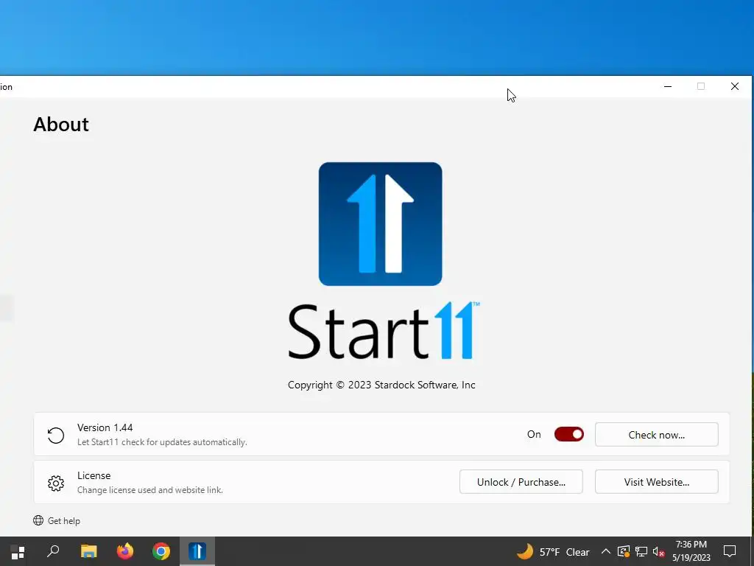The width and height of the screenshot is (754, 566).
Task: Click 'Change license used and website link.' text
Action: [x=150, y=490]
